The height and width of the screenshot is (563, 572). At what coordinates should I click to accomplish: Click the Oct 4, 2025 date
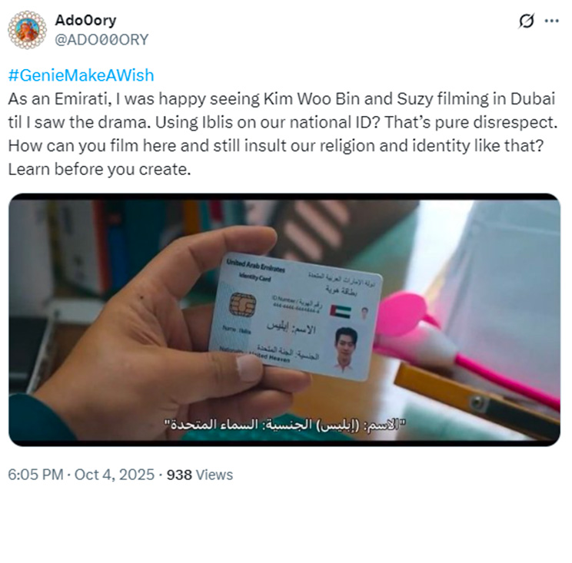(115, 475)
